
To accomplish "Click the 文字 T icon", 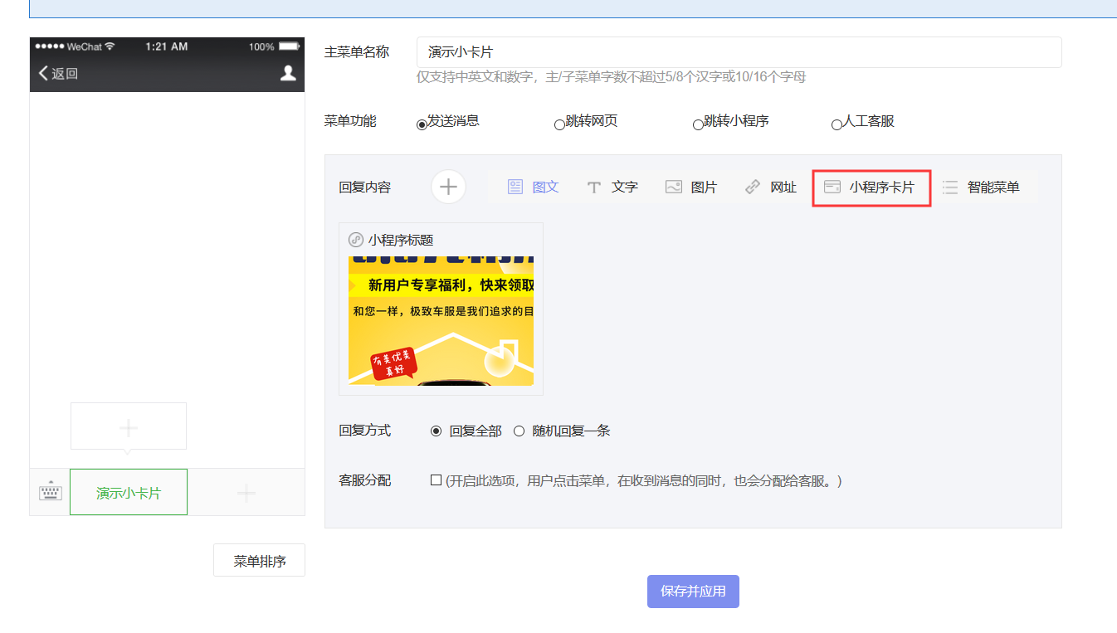I will [x=593, y=187].
